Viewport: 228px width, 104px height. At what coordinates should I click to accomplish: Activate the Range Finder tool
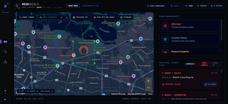pyautogui.click(x=27, y=17)
